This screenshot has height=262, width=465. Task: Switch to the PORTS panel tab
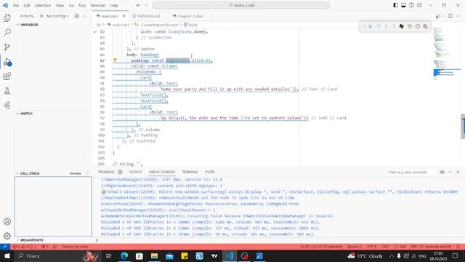(210, 172)
